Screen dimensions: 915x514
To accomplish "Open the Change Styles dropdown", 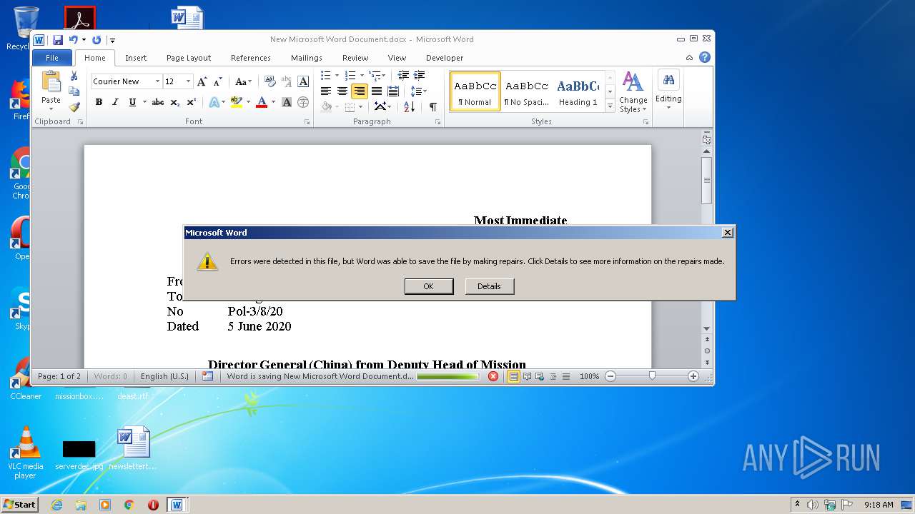I will click(x=633, y=93).
